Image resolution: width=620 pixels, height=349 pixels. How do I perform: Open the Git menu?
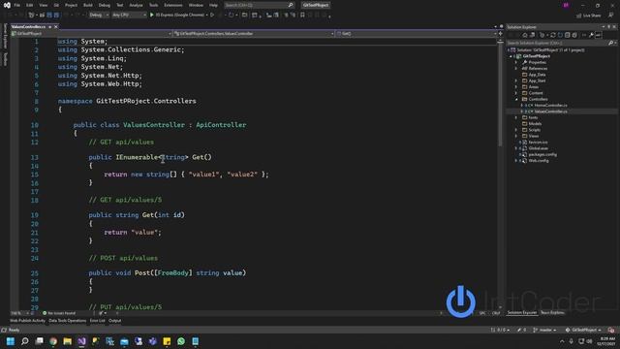click(x=56, y=5)
